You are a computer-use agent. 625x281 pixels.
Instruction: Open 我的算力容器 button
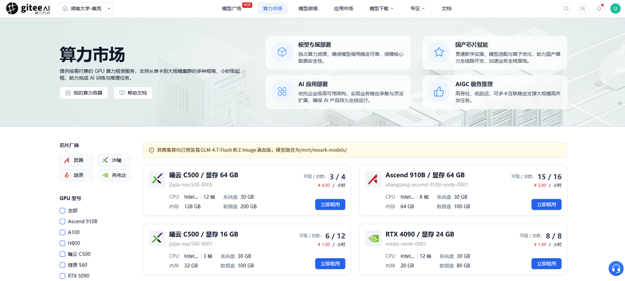point(84,93)
